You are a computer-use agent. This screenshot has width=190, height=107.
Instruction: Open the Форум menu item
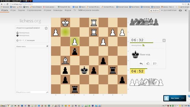click(x=68, y=10)
